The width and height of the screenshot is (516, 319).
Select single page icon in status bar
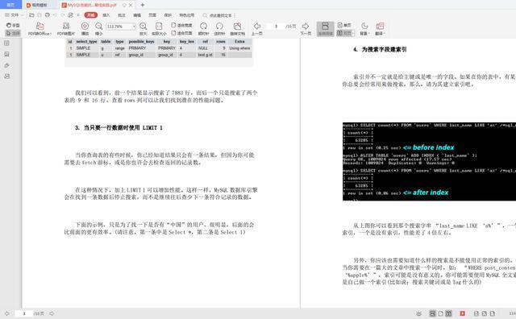(441, 313)
